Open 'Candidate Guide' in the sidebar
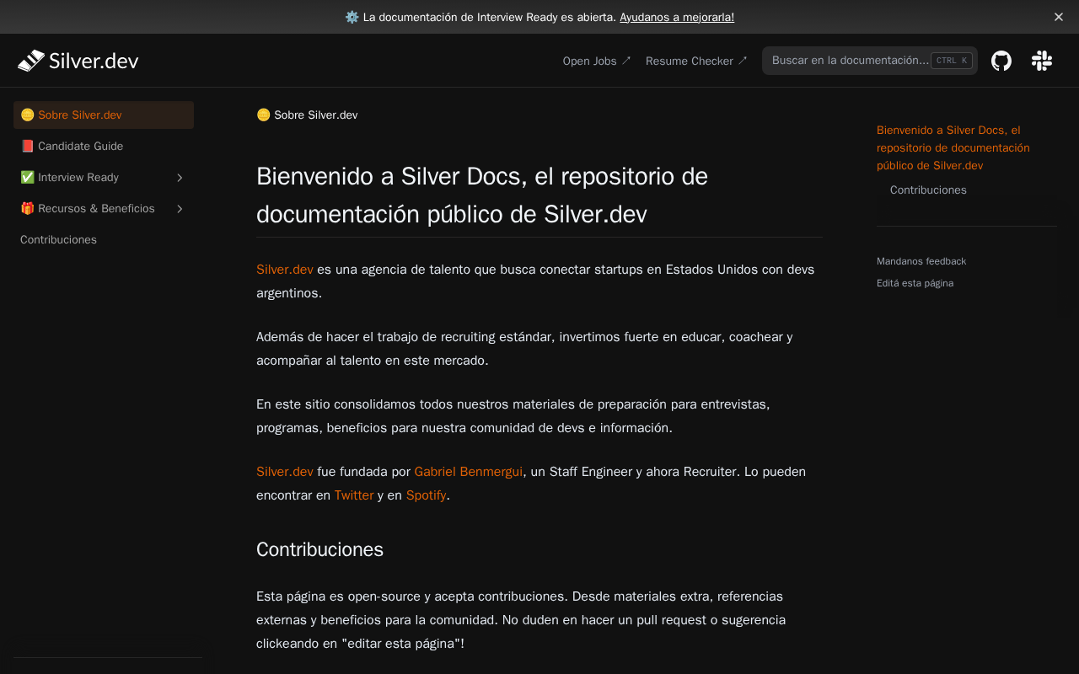The image size is (1079, 674). [x=104, y=147]
